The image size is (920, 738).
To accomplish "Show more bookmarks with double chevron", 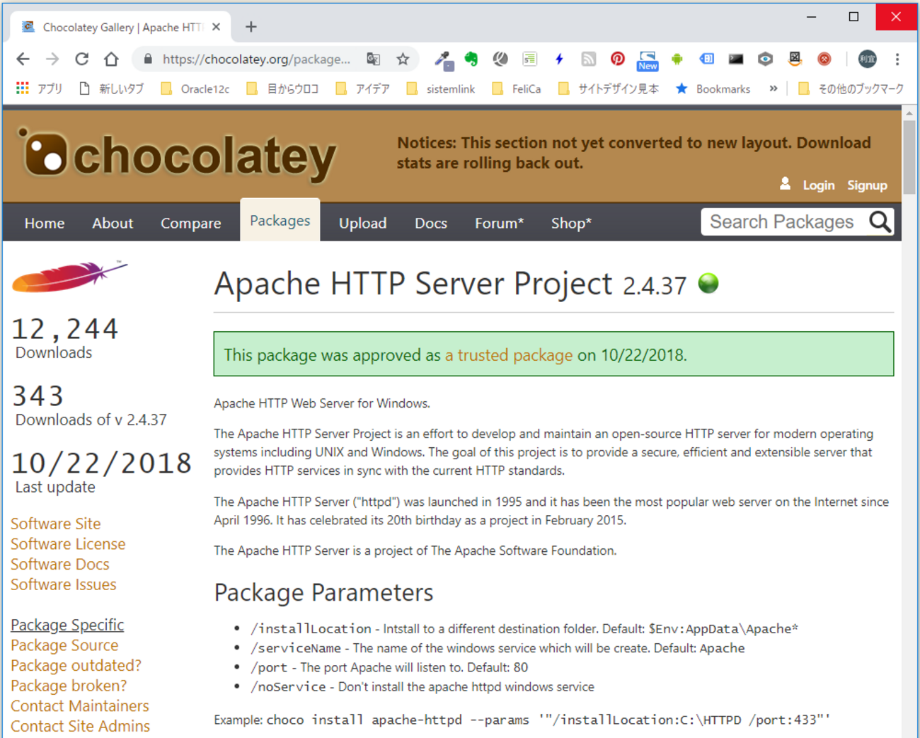I will pyautogui.click(x=774, y=88).
